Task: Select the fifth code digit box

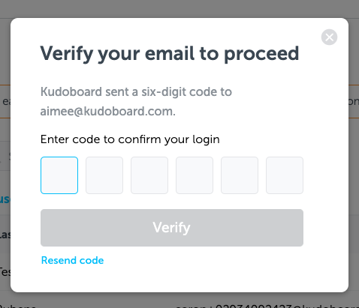Action: [x=240, y=175]
